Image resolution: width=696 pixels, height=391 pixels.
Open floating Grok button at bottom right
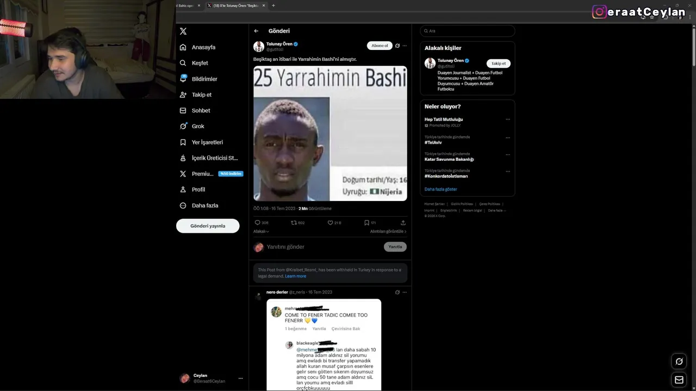click(679, 361)
